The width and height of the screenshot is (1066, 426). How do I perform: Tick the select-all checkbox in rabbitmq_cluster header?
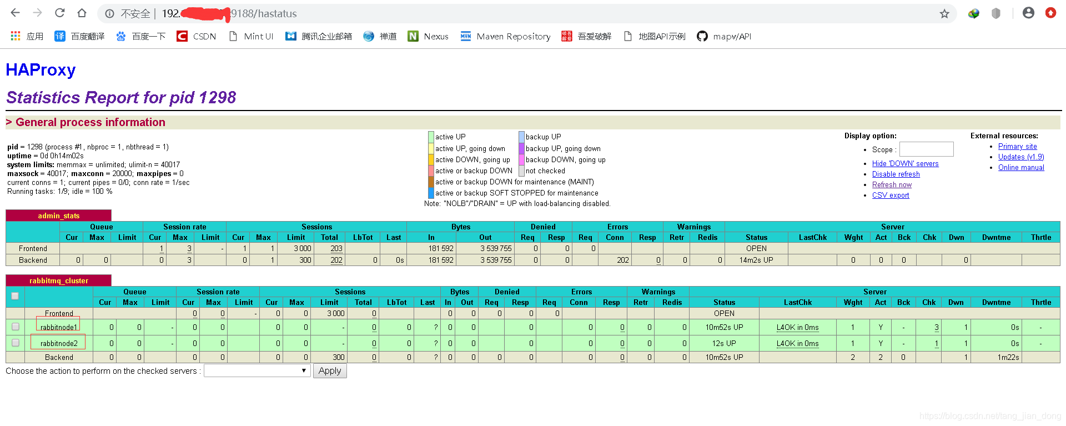pyautogui.click(x=15, y=296)
